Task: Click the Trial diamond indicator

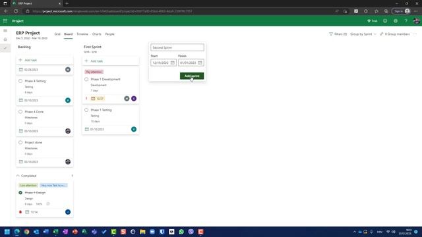Action: (372, 21)
